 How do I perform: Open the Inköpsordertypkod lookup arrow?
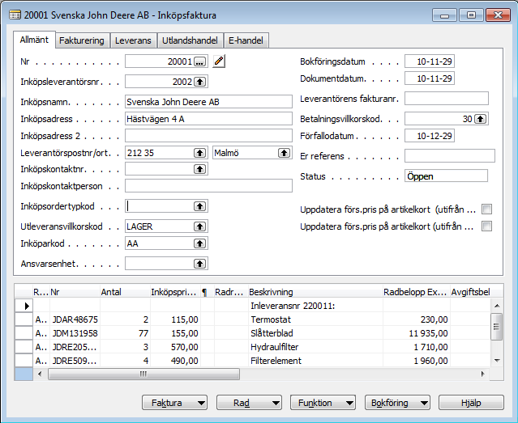(199, 206)
